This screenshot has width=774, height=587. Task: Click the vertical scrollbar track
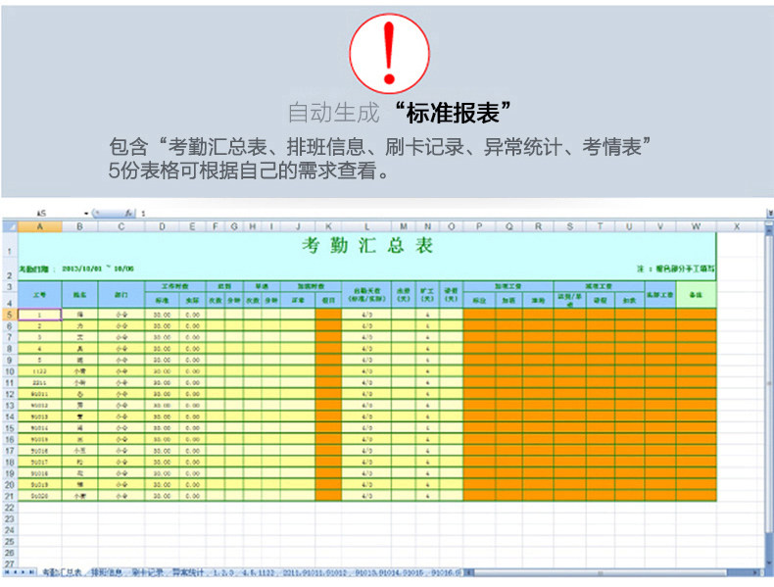tap(769, 395)
